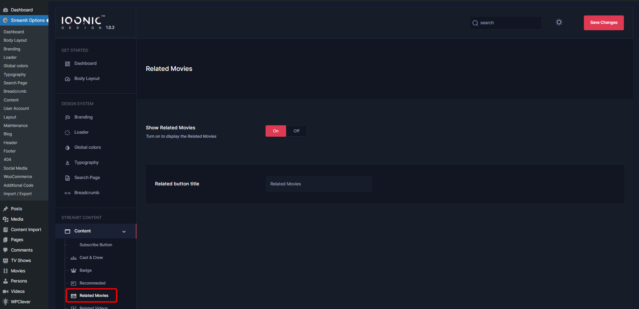Open Badge settings
The image size is (639, 309).
pos(85,270)
